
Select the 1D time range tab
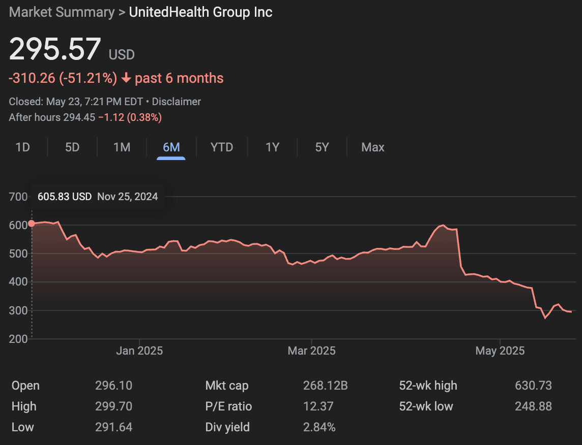pos(23,147)
